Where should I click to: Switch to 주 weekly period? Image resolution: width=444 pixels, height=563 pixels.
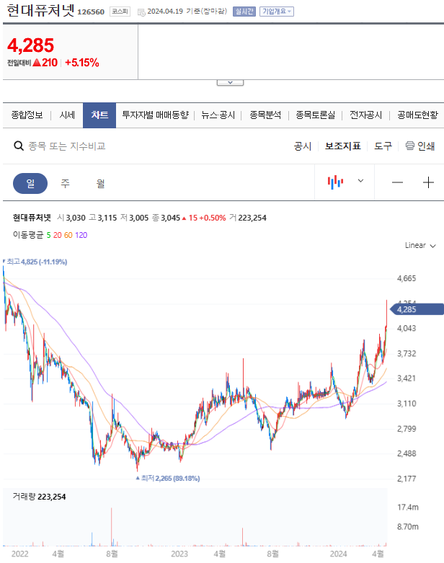point(65,184)
